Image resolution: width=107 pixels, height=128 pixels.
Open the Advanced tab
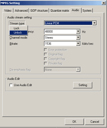21,11
